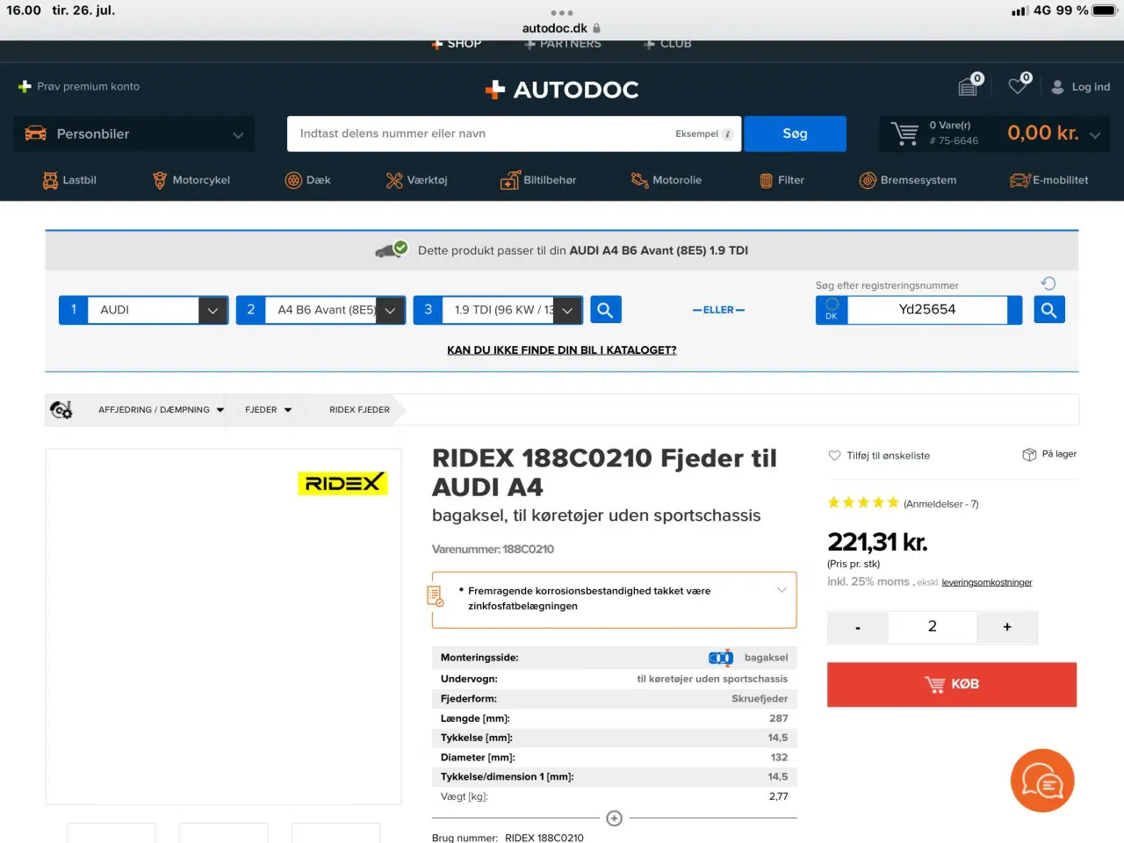Screen dimensions: 1124x843
Task: Click the iPad battery indicator
Action: coord(1104,11)
